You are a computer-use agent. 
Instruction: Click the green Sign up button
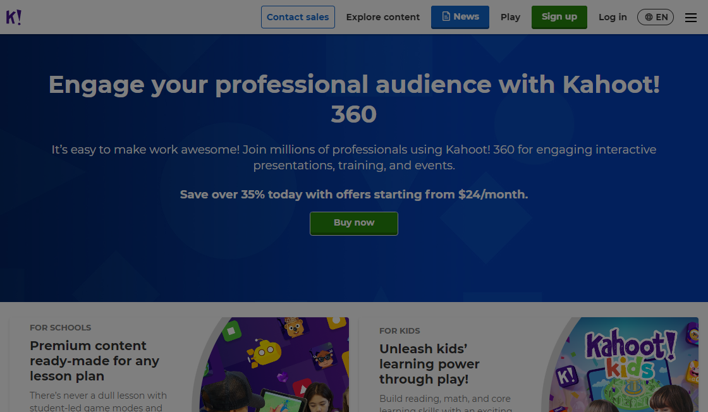click(559, 17)
